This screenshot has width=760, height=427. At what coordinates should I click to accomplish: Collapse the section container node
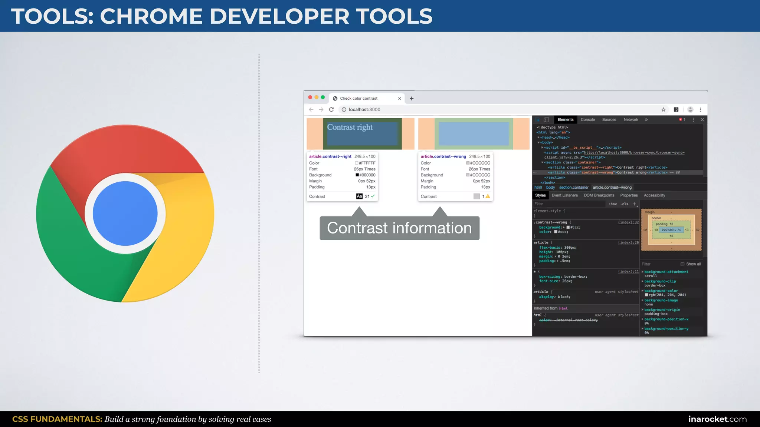tap(542, 162)
